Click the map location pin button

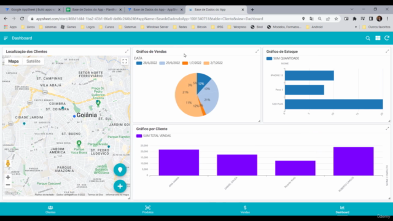(120, 170)
